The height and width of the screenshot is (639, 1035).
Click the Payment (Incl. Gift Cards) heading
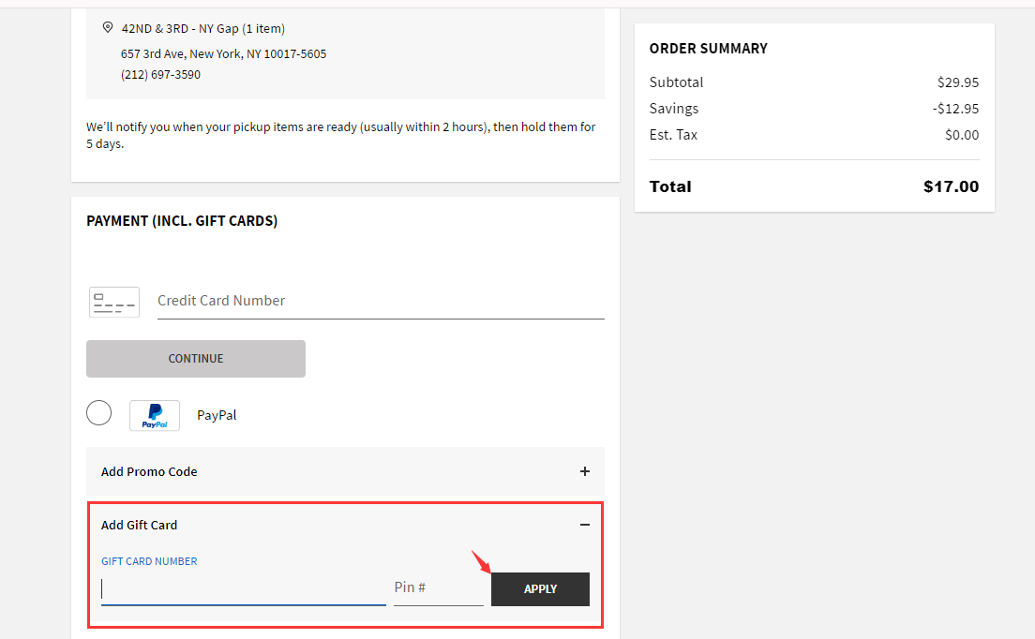click(x=182, y=221)
